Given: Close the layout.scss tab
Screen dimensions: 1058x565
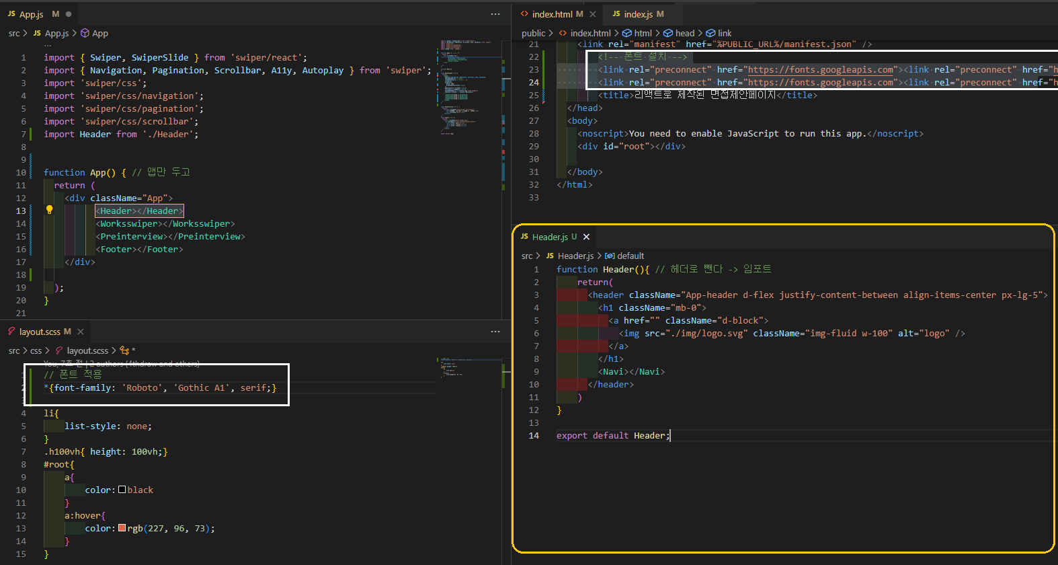Looking at the screenshot, I should [81, 332].
